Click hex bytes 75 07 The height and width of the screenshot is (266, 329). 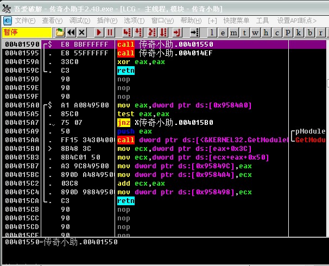pyautogui.click(x=72, y=123)
